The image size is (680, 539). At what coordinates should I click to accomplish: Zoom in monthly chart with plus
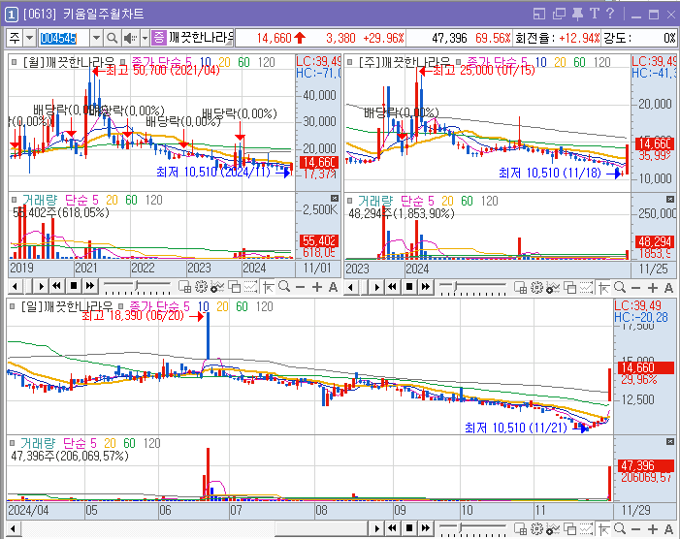[x=317, y=287]
